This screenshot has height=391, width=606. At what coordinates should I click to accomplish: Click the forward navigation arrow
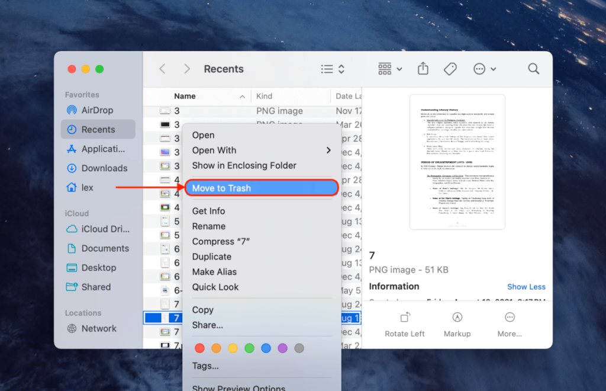click(x=187, y=69)
